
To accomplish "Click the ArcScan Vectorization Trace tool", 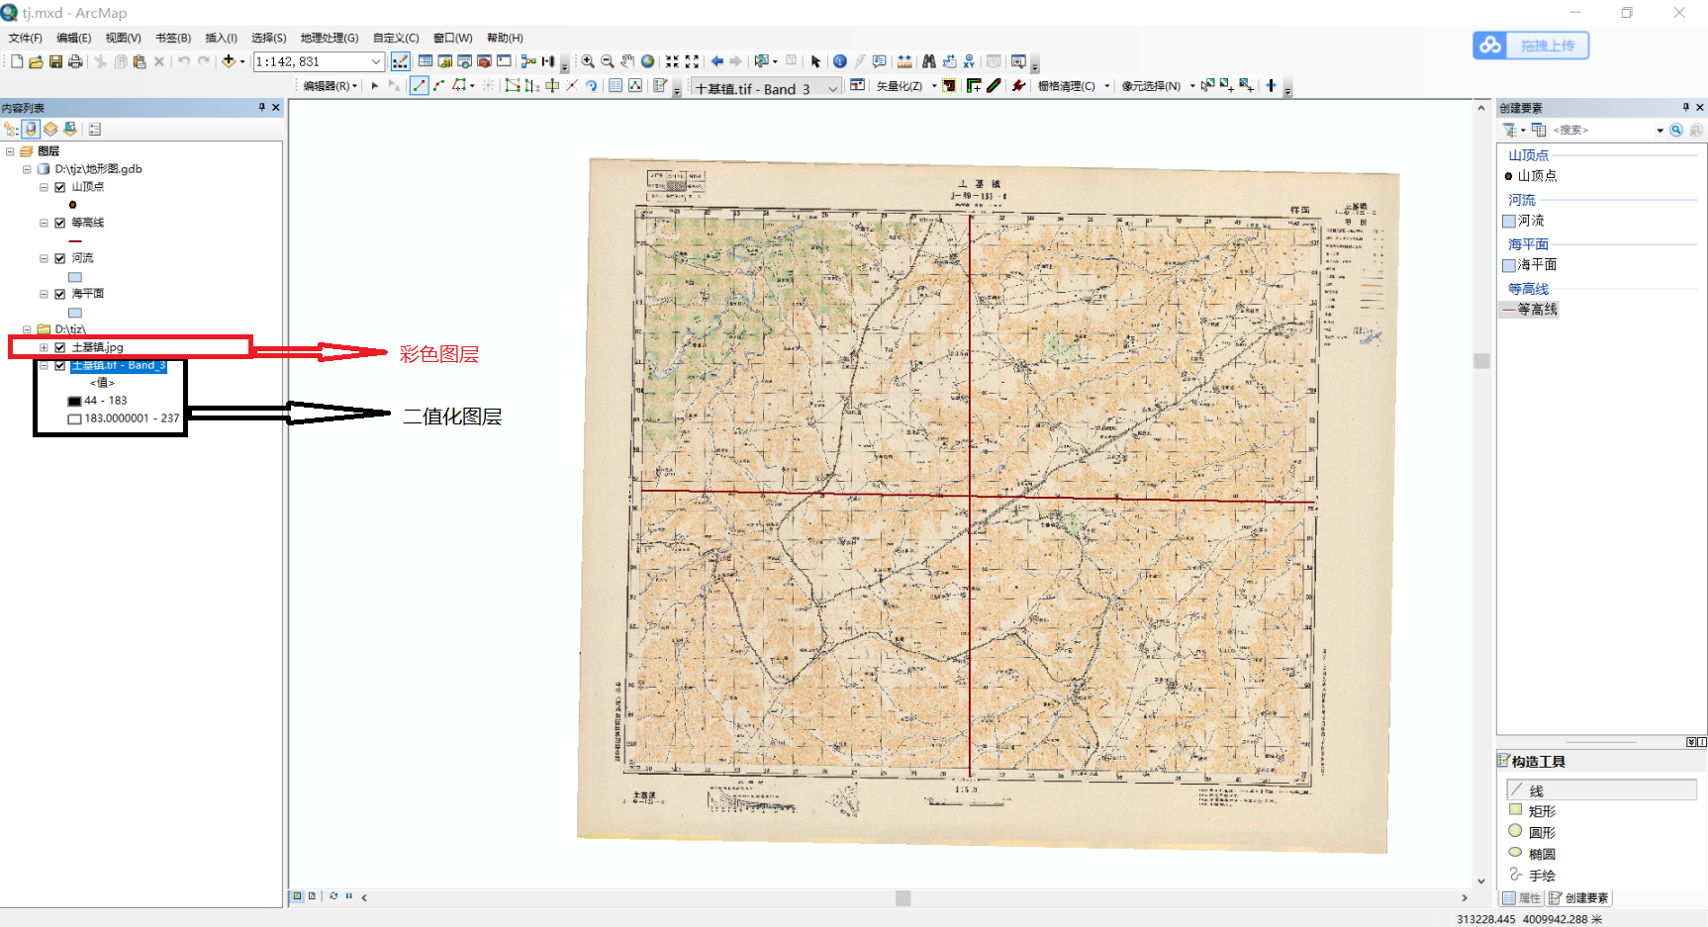I will tap(974, 86).
